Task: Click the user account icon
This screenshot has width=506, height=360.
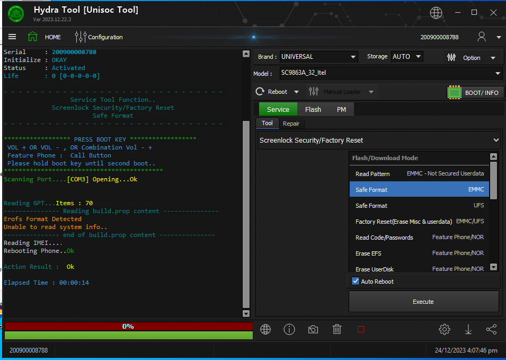Action: tap(482, 37)
